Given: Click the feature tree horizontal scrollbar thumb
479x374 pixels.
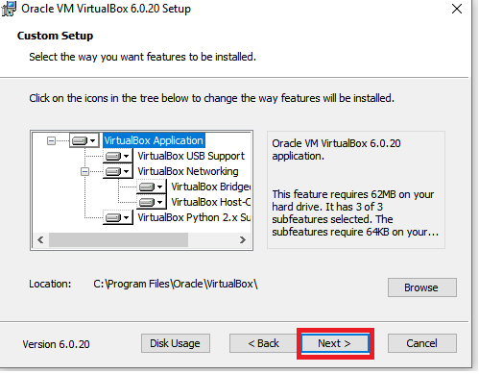Looking at the screenshot, I should click(118, 239).
